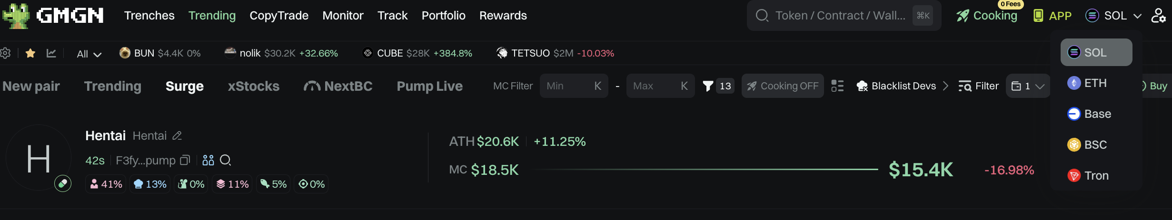
Task: Select ETH from the chain list
Action: click(x=1095, y=83)
